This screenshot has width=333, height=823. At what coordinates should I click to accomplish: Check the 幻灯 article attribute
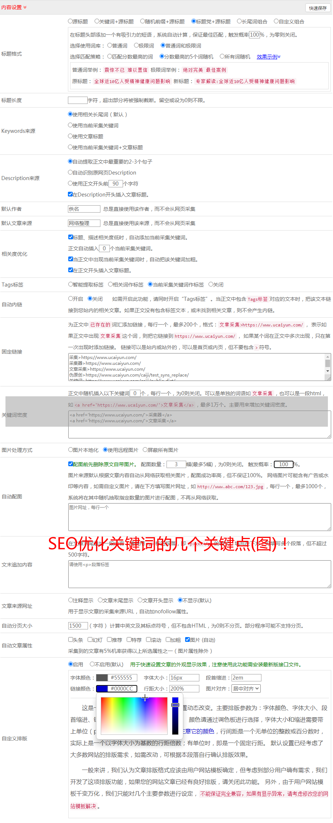[x=90, y=640]
